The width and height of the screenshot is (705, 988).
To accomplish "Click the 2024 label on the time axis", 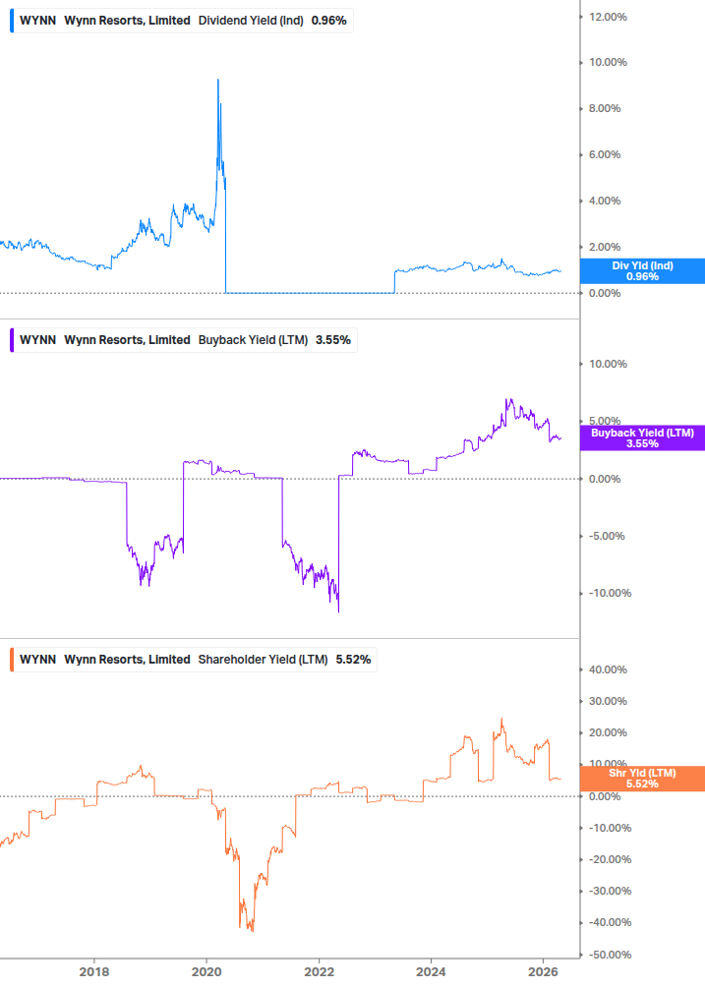I will pyautogui.click(x=431, y=971).
